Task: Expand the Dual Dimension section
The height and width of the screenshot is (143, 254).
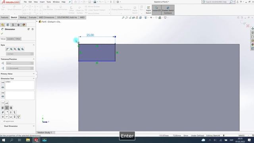Action: coord(33,126)
